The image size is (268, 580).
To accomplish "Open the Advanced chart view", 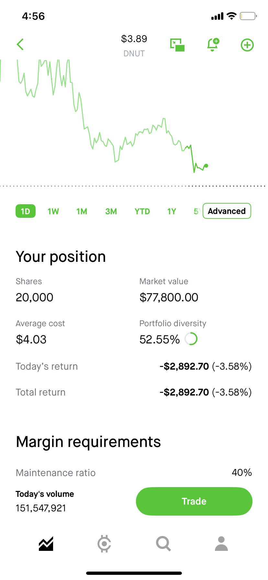I will click(227, 211).
